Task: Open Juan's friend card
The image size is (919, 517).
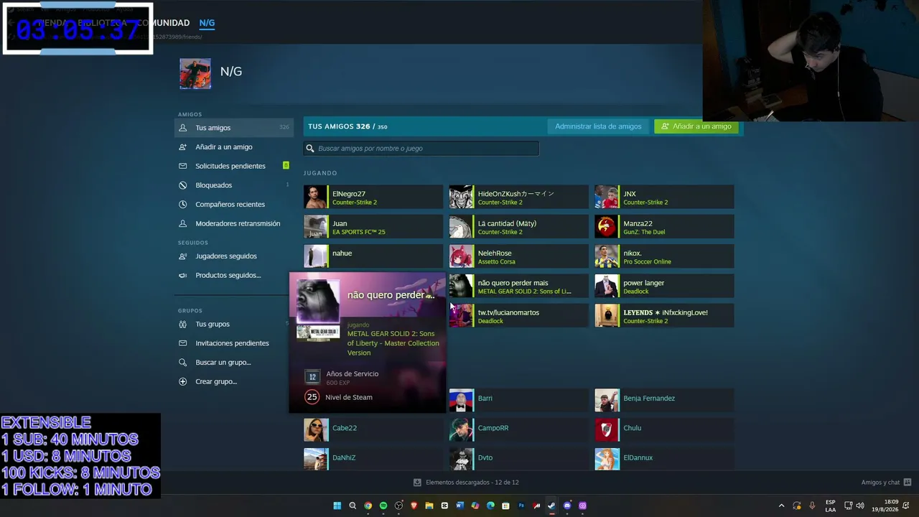Action: tap(373, 227)
